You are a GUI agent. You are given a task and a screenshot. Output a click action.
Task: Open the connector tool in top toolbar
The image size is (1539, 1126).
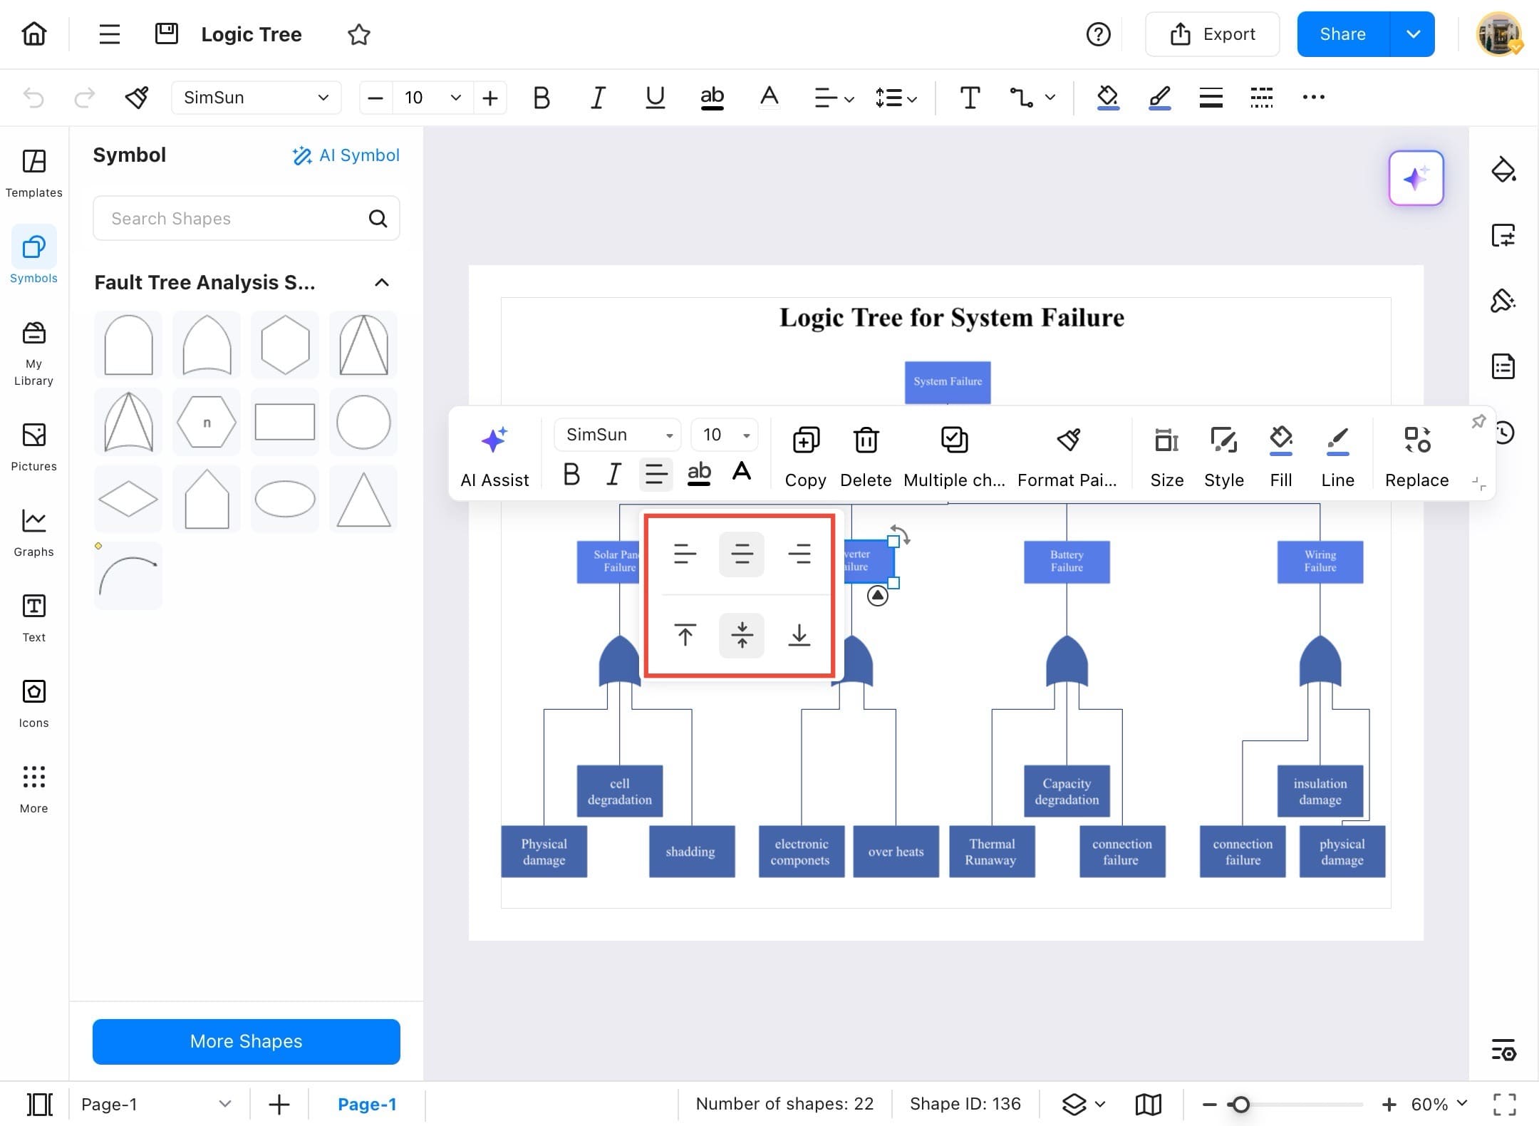(x=1021, y=97)
